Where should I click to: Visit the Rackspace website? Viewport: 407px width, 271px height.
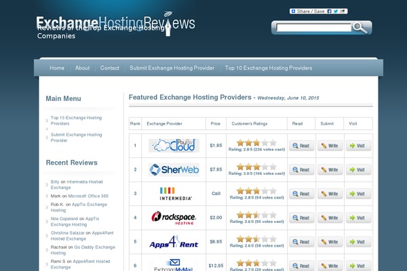coord(358,218)
